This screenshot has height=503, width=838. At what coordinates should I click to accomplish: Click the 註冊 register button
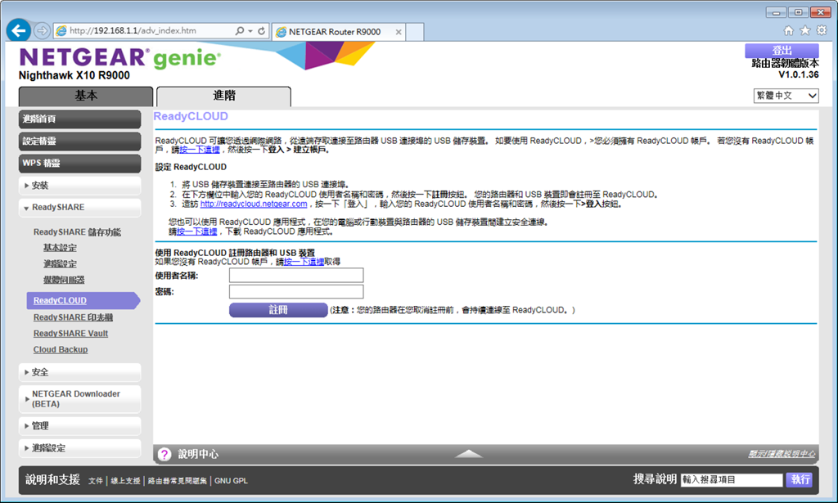(278, 310)
